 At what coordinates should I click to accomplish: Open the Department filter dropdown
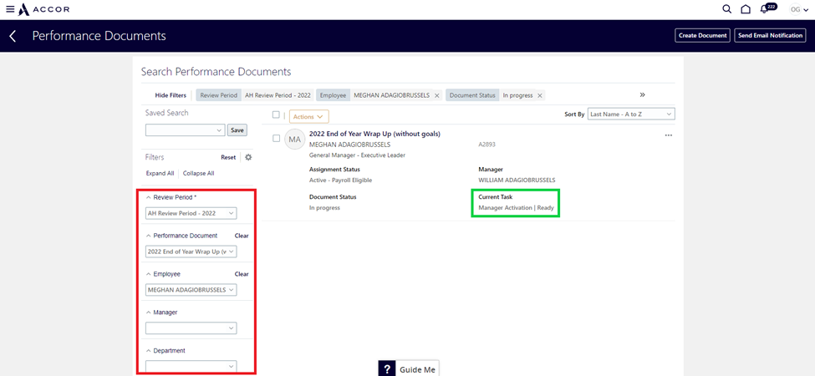pos(191,366)
